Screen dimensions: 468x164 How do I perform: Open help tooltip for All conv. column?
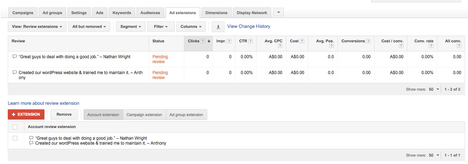pos(459,46)
